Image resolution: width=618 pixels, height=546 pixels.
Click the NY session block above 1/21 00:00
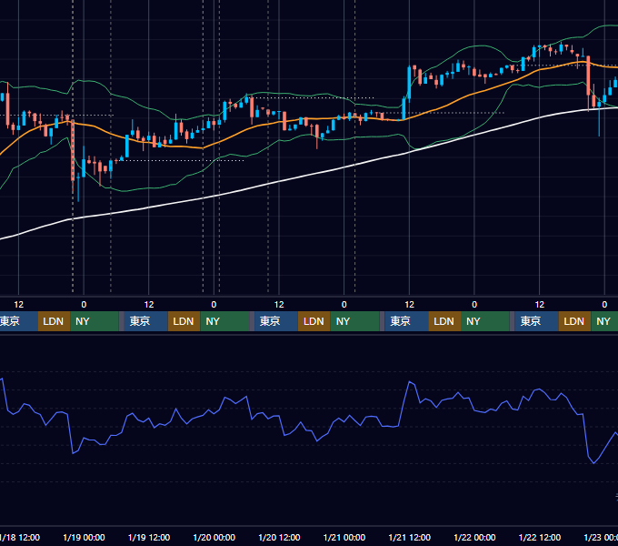click(354, 321)
